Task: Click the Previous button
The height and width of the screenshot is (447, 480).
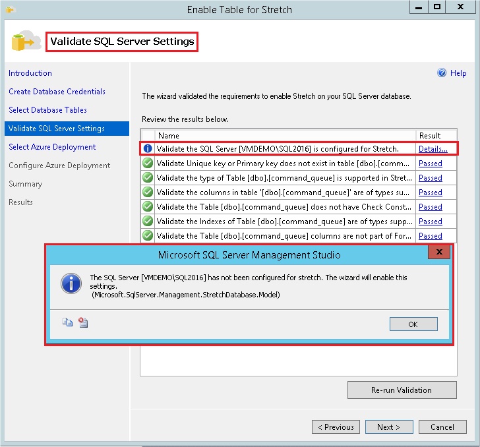Action: point(336,427)
